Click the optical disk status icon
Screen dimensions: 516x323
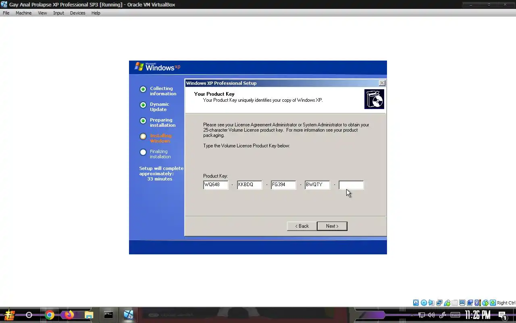(x=424, y=303)
